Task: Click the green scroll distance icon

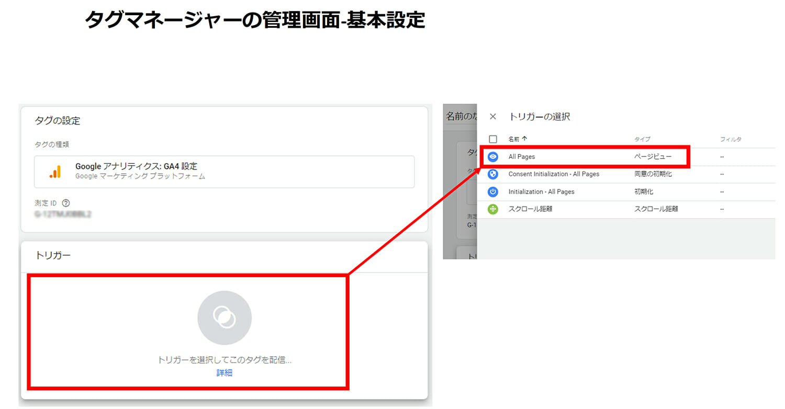Action: pyautogui.click(x=492, y=209)
